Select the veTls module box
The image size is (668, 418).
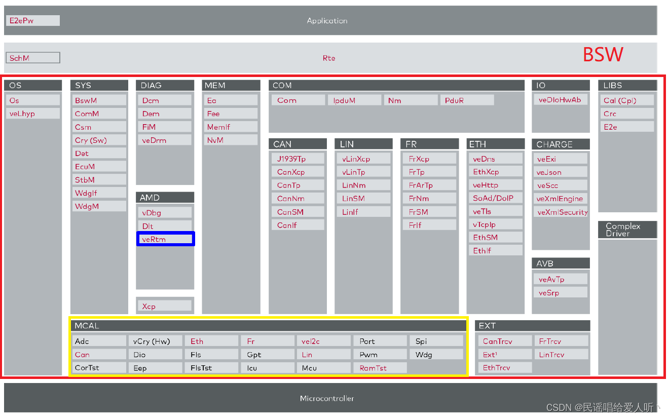(496, 211)
